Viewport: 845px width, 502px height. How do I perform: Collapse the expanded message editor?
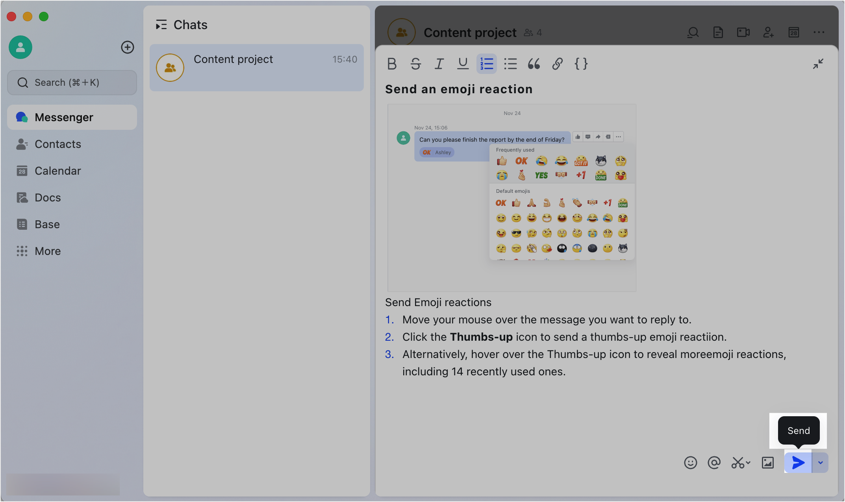coord(818,64)
